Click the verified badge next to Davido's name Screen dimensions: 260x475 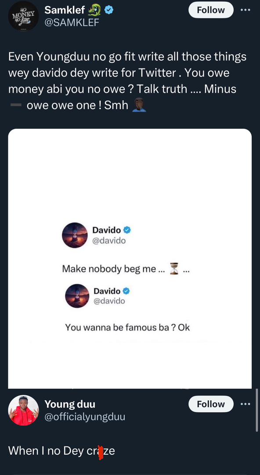127,230
